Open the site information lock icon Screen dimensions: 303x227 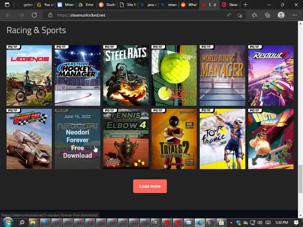[x=50, y=15]
